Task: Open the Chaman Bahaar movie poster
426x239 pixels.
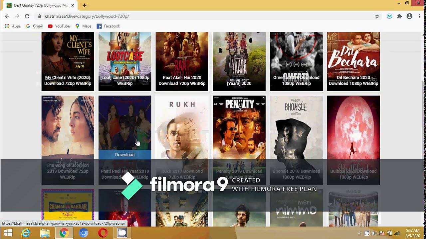Action: click(68, 208)
